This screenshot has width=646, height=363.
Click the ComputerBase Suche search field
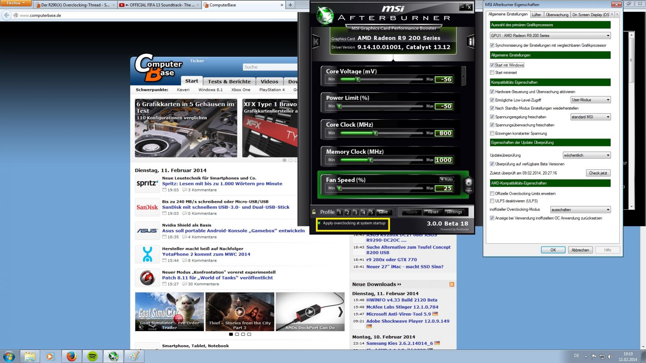pos(270,67)
